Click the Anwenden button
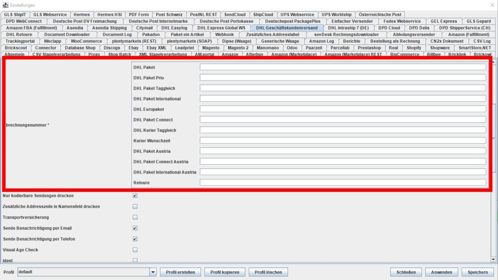Viewport: 498px width, 280px height. pyautogui.click(x=442, y=272)
